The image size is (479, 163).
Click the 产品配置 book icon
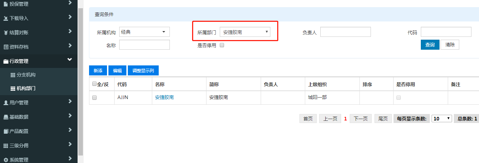pos(5,131)
